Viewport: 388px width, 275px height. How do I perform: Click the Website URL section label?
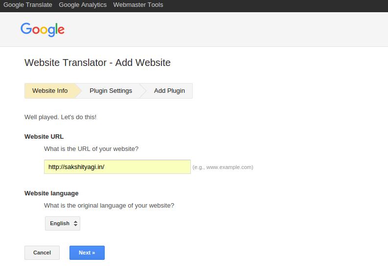coord(44,137)
